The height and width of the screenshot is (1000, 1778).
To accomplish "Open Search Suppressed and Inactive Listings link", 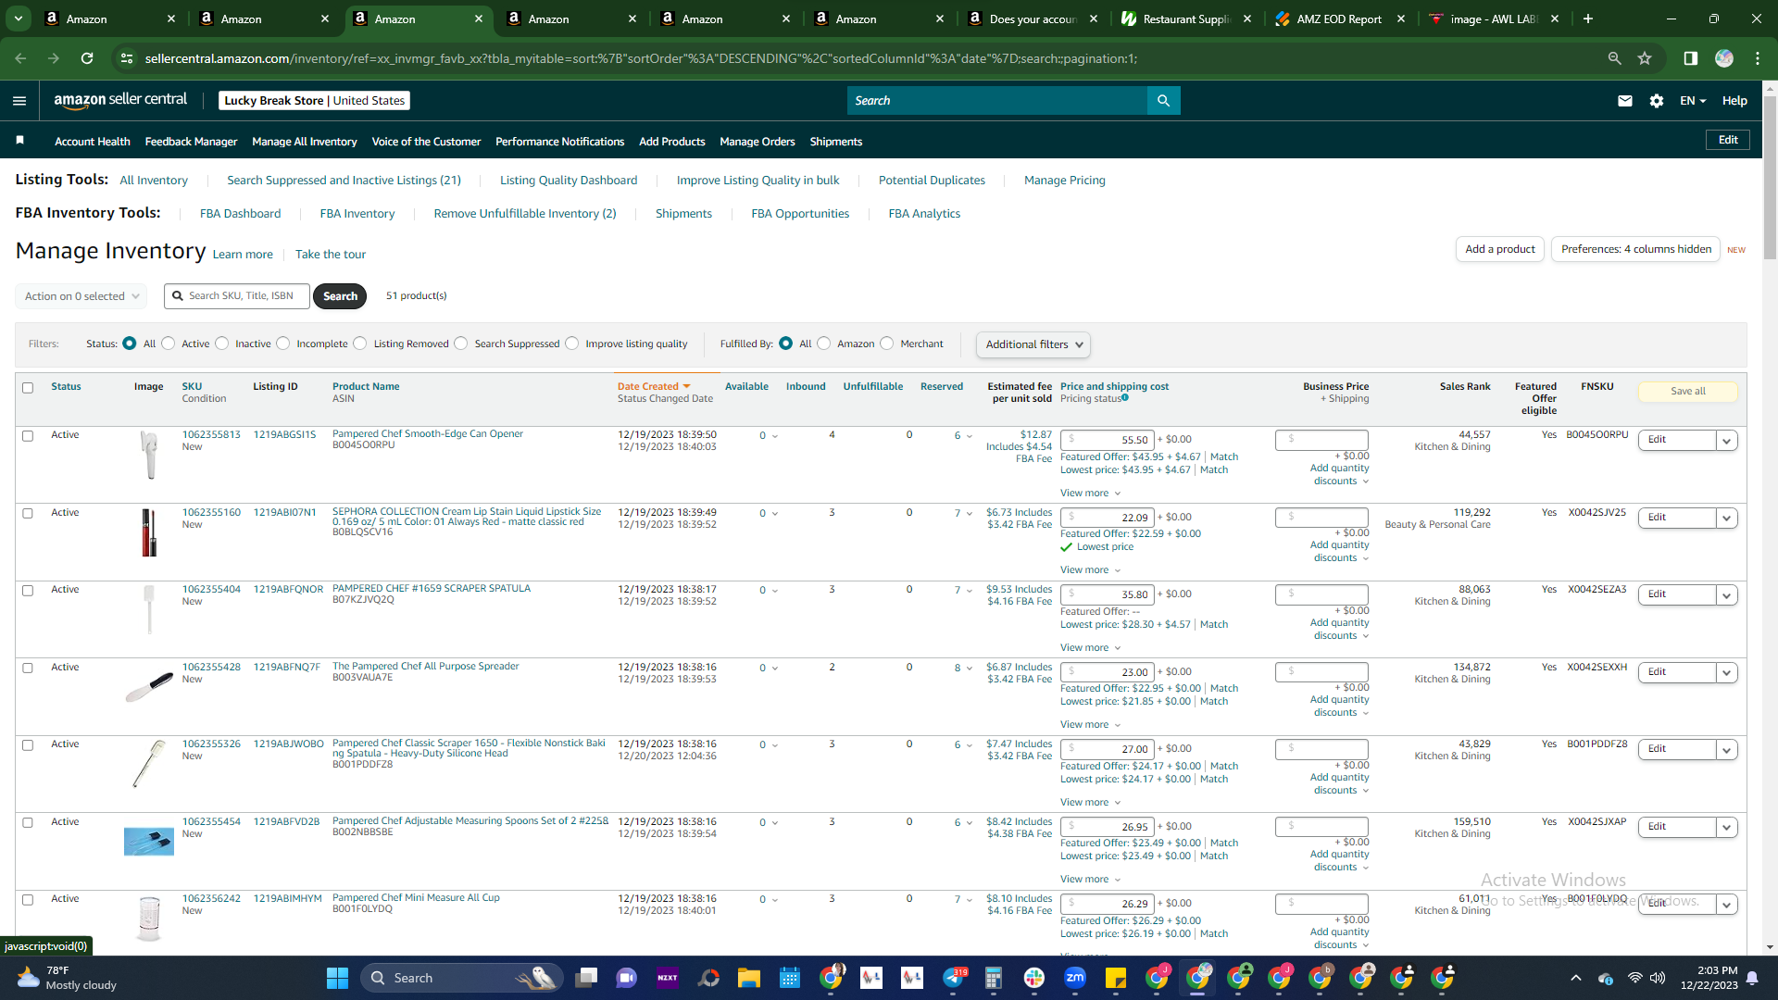I will 344,181.
